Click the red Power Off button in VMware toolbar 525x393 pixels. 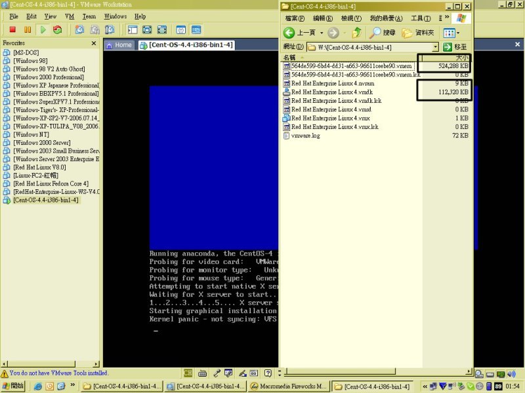coord(12,29)
